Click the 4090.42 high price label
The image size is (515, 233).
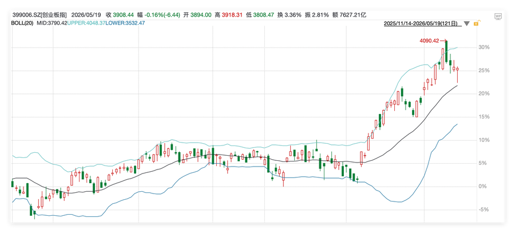(429, 41)
